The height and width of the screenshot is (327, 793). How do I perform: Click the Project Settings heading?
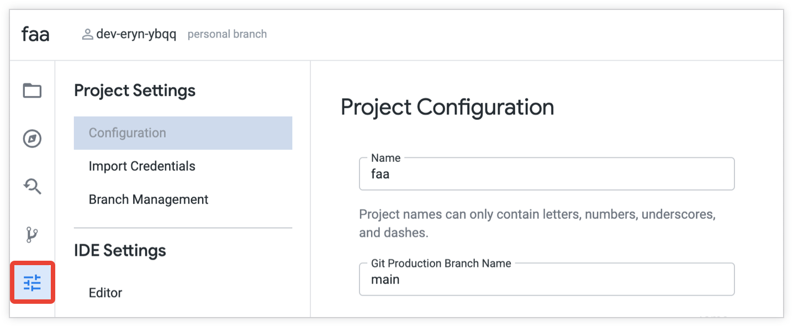pos(135,91)
